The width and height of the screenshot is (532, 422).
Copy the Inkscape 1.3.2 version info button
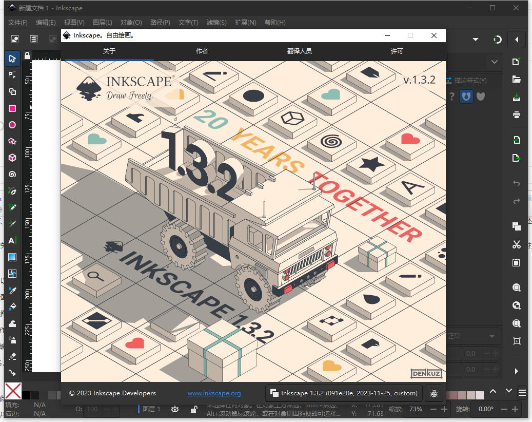[x=344, y=393]
